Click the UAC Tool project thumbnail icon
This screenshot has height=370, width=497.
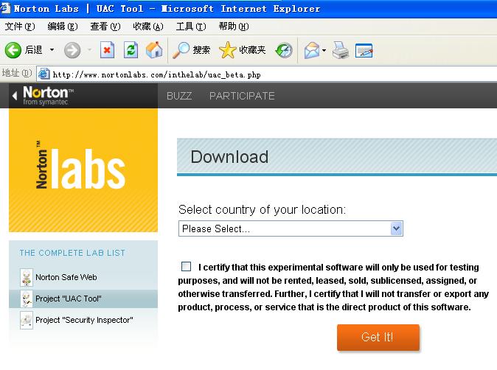pos(27,299)
